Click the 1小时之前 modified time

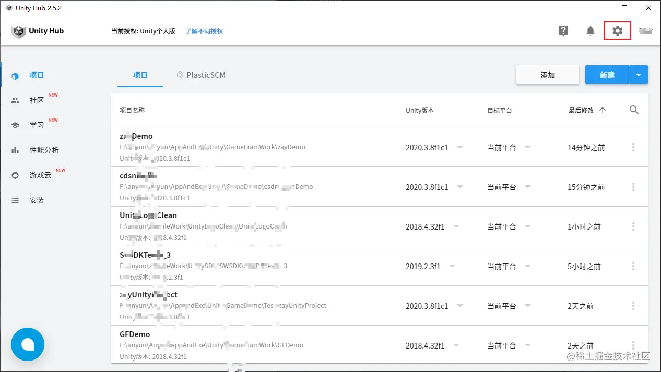coord(584,227)
